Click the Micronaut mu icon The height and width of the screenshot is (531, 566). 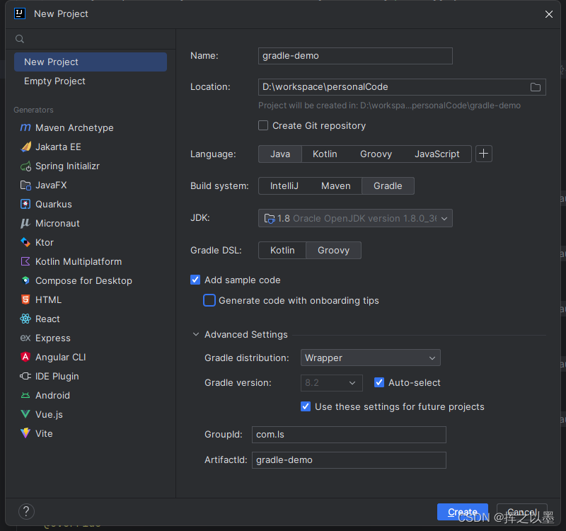pyautogui.click(x=25, y=223)
